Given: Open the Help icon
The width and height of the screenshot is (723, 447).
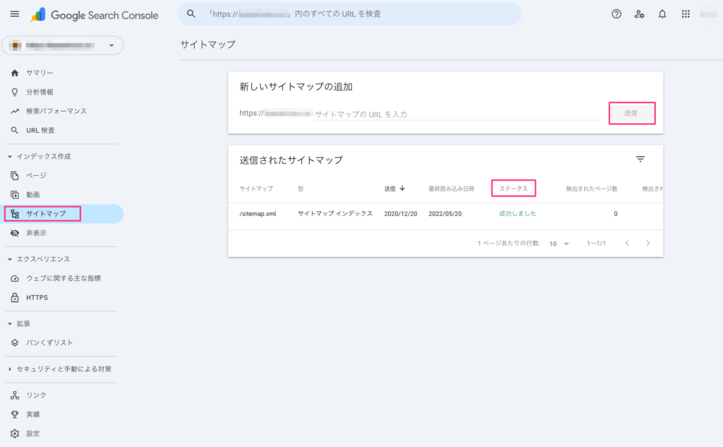Looking at the screenshot, I should [x=616, y=13].
